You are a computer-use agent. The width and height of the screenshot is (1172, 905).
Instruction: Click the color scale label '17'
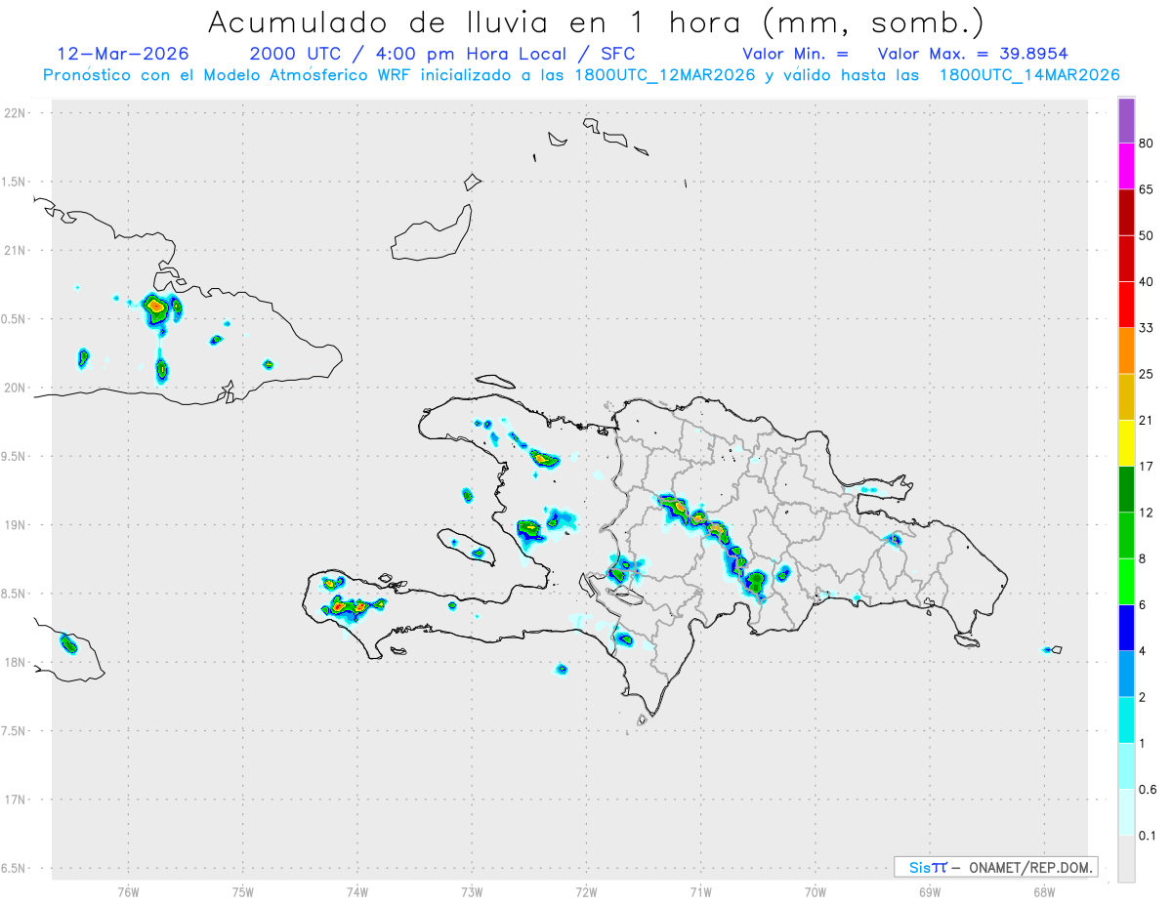[1147, 467]
